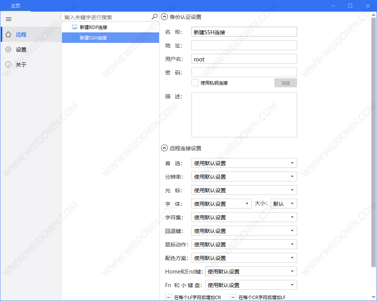Toggle 在每个CR字符后增加LF checkbox
This screenshot has height=301, width=377.
(x=233, y=297)
